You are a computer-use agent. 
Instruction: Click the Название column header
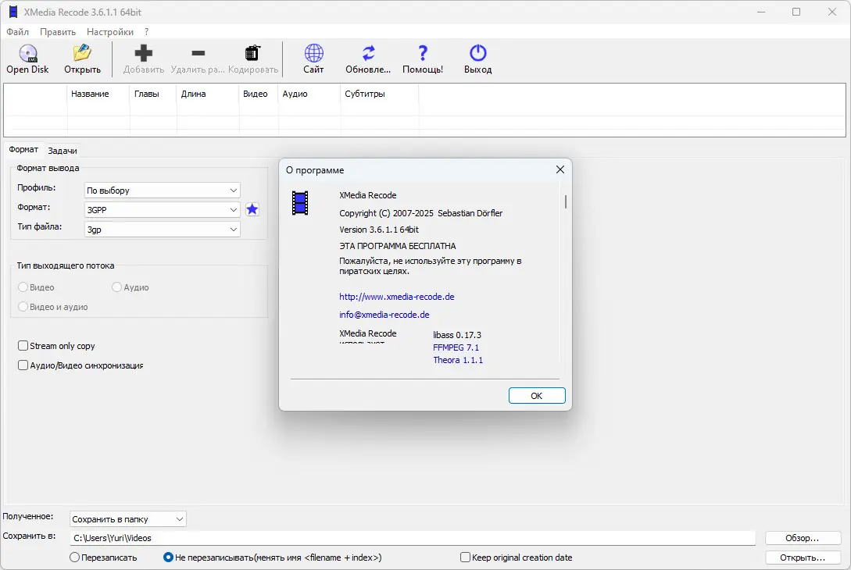coord(98,94)
